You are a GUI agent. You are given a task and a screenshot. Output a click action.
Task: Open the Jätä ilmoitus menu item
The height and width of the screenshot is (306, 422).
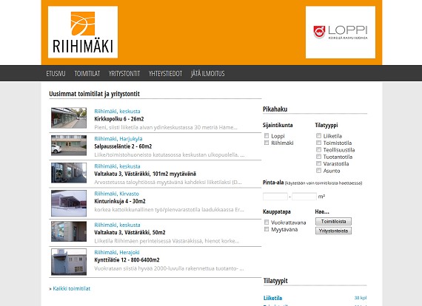[208, 73]
